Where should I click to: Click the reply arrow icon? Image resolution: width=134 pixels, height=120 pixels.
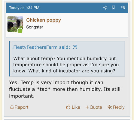(110, 107)
